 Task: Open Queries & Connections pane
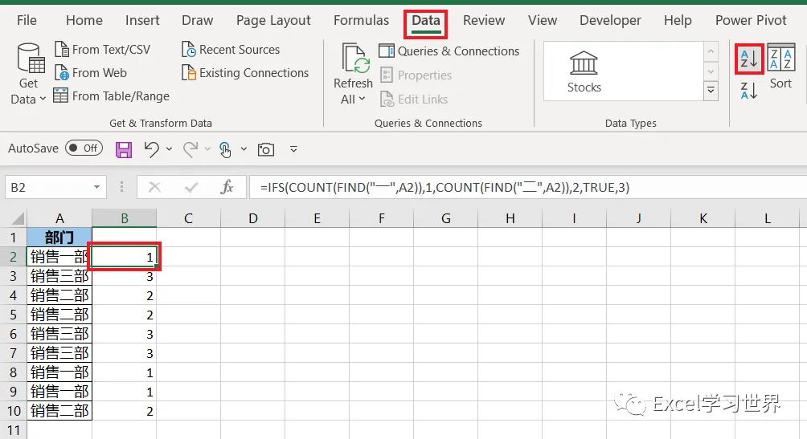[x=449, y=51]
